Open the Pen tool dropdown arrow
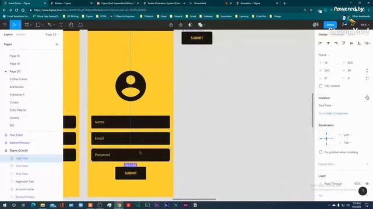The width and height of the screenshot is (373, 209). [x=54, y=25]
